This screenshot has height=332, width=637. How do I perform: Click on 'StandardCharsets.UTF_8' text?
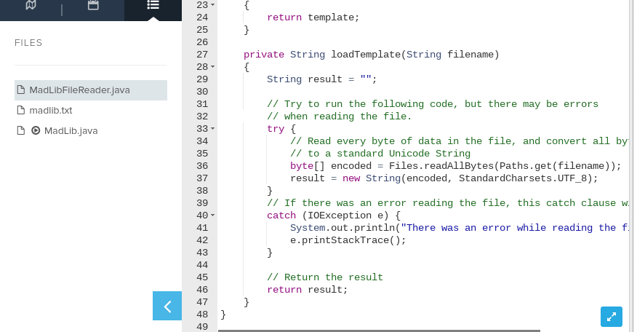(x=522, y=178)
